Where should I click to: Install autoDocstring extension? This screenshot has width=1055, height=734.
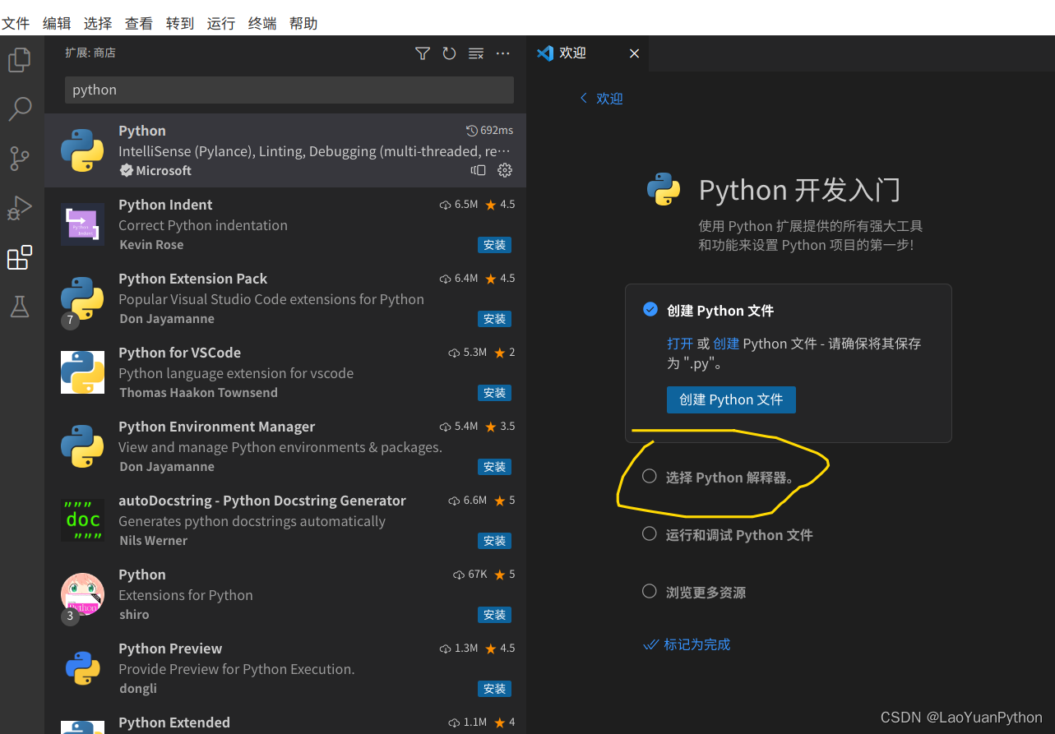pos(495,541)
